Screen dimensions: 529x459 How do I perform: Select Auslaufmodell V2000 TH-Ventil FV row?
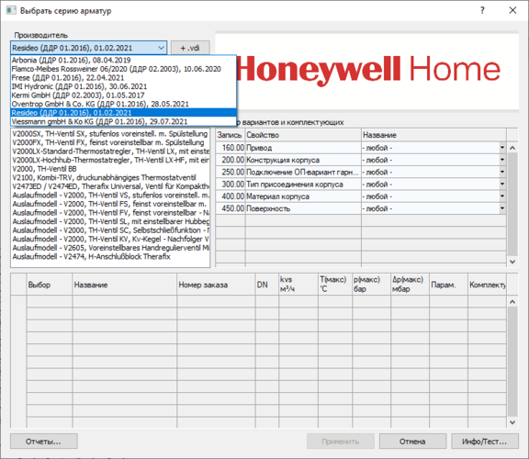click(110, 212)
